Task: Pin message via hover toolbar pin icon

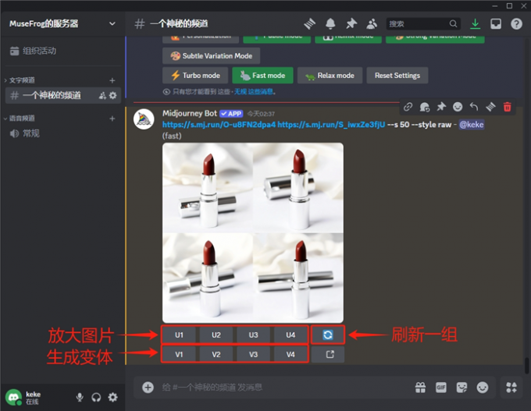Action: point(441,107)
